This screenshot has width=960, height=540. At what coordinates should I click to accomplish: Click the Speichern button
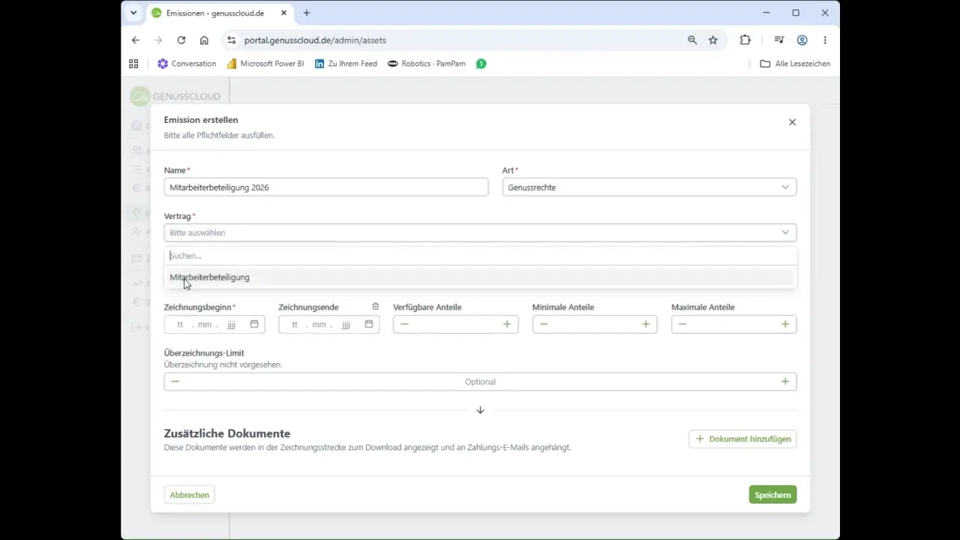[x=772, y=495]
